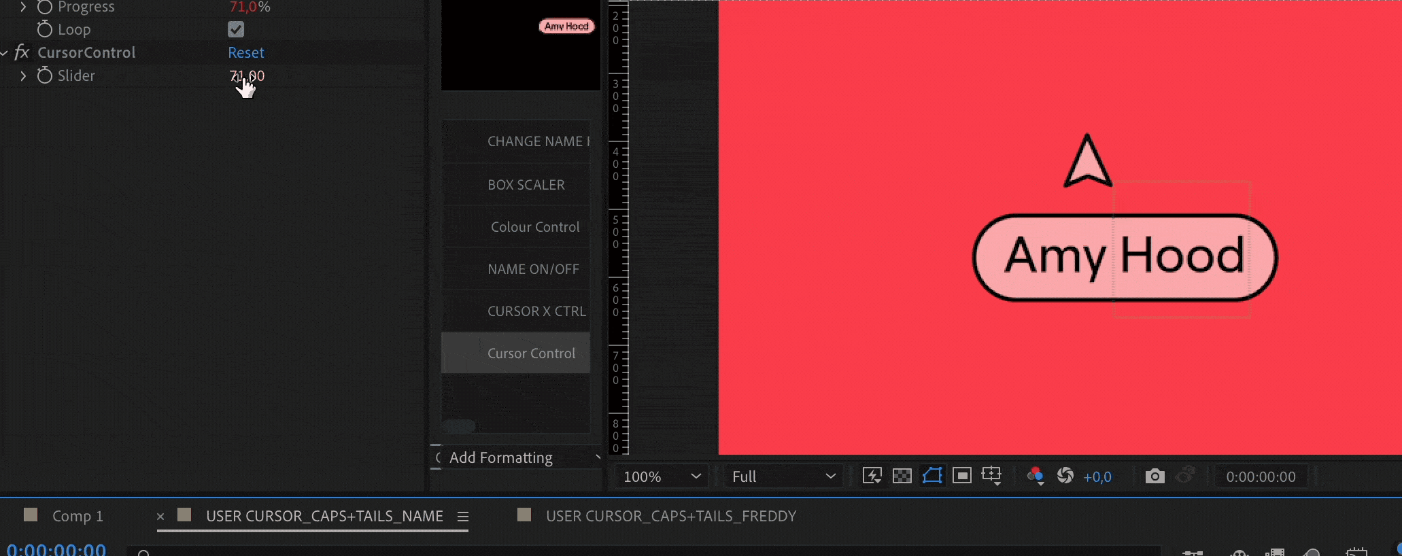Click the cursor arrow shape in viewer

(1088, 160)
